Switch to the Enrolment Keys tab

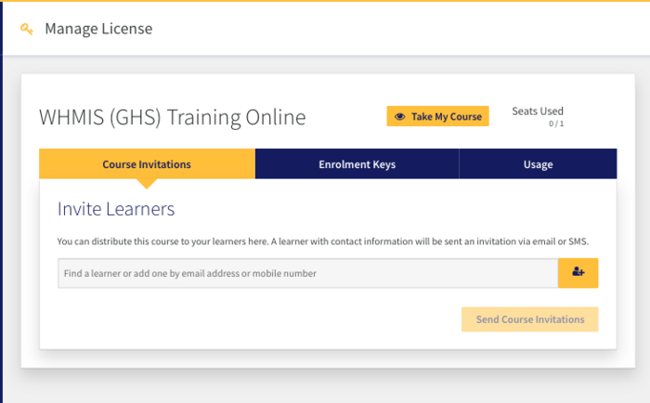(x=357, y=164)
